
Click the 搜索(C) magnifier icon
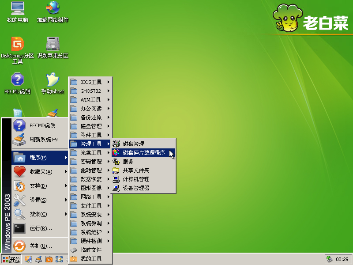point(19,214)
